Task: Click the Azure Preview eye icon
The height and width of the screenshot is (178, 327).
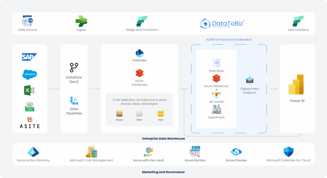Action: pyautogui.click(x=236, y=152)
